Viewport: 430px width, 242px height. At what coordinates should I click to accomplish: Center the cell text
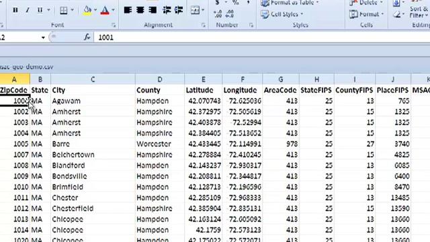point(140,11)
